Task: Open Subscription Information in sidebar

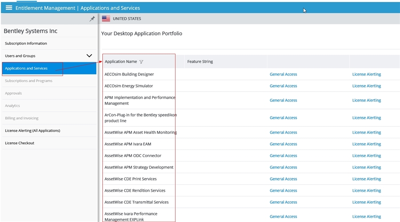Action: (x=26, y=44)
